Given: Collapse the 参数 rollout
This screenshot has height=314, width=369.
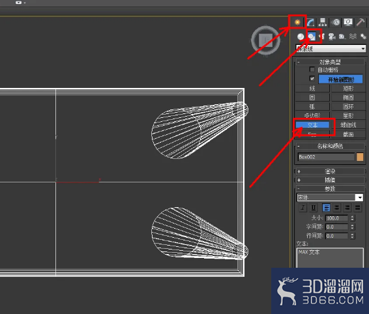Looking at the screenshot, I should 330,189.
